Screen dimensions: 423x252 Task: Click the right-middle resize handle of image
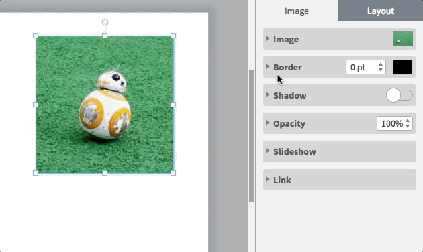173,105
